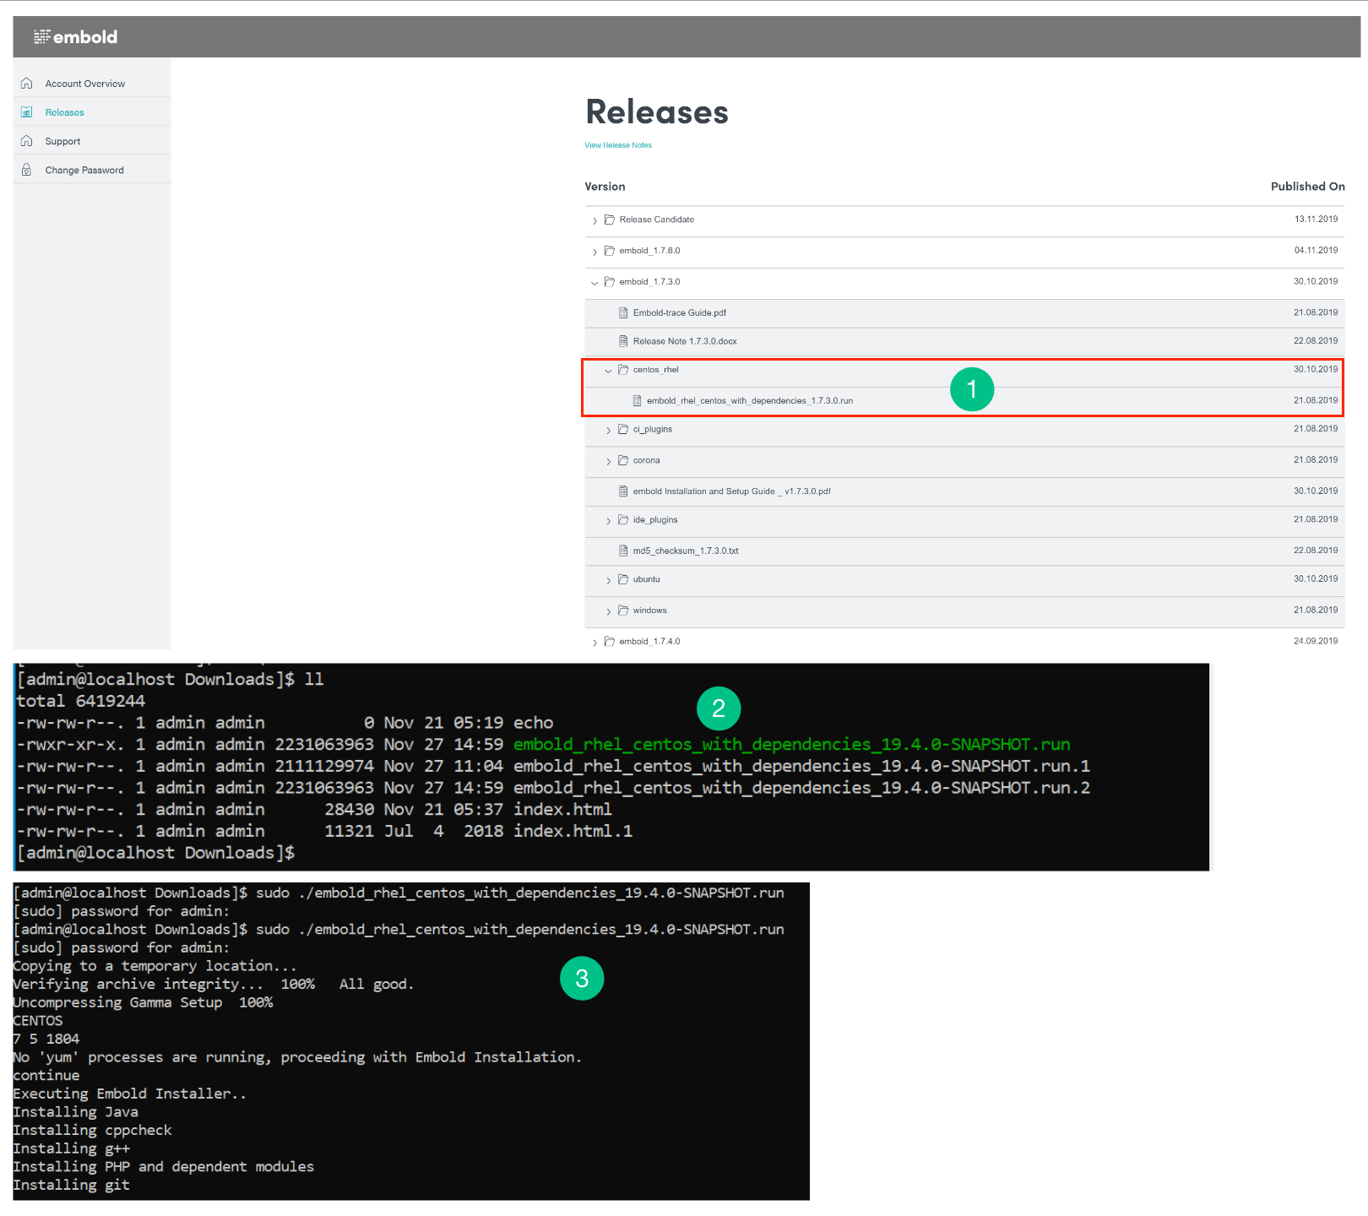Viewport: 1368px width, 1216px height.
Task: Expand the Release Candidate folder chevron
Action: pos(594,220)
